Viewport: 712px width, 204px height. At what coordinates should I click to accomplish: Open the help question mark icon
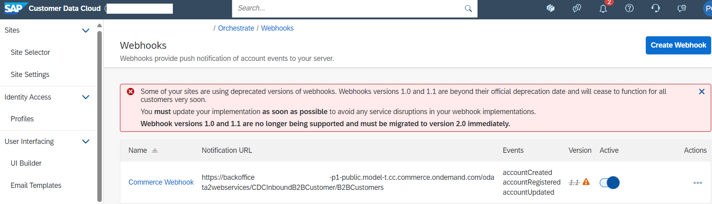[x=629, y=8]
